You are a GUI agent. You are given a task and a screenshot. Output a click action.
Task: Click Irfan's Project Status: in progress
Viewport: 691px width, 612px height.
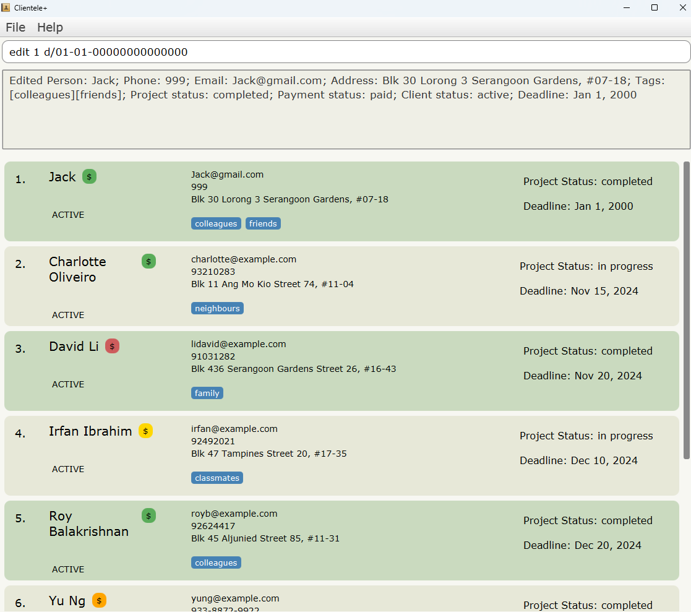pyautogui.click(x=586, y=436)
